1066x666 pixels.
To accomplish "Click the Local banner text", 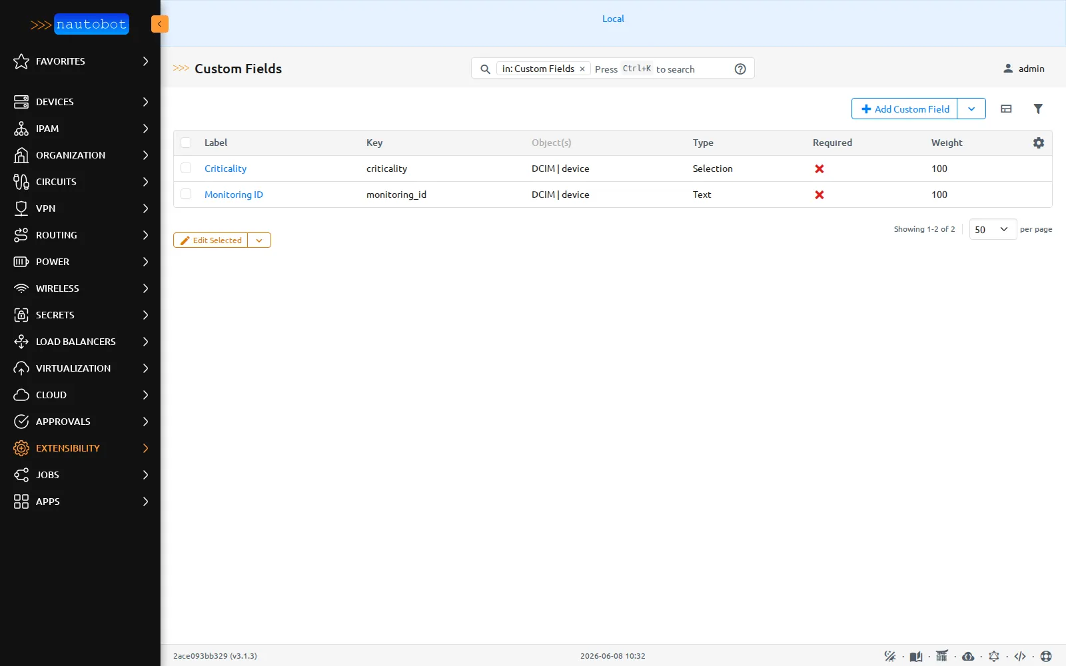I will (613, 19).
